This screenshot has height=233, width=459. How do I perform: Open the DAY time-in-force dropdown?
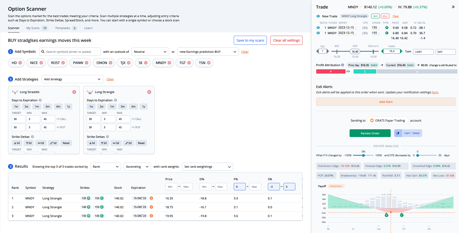446,52
